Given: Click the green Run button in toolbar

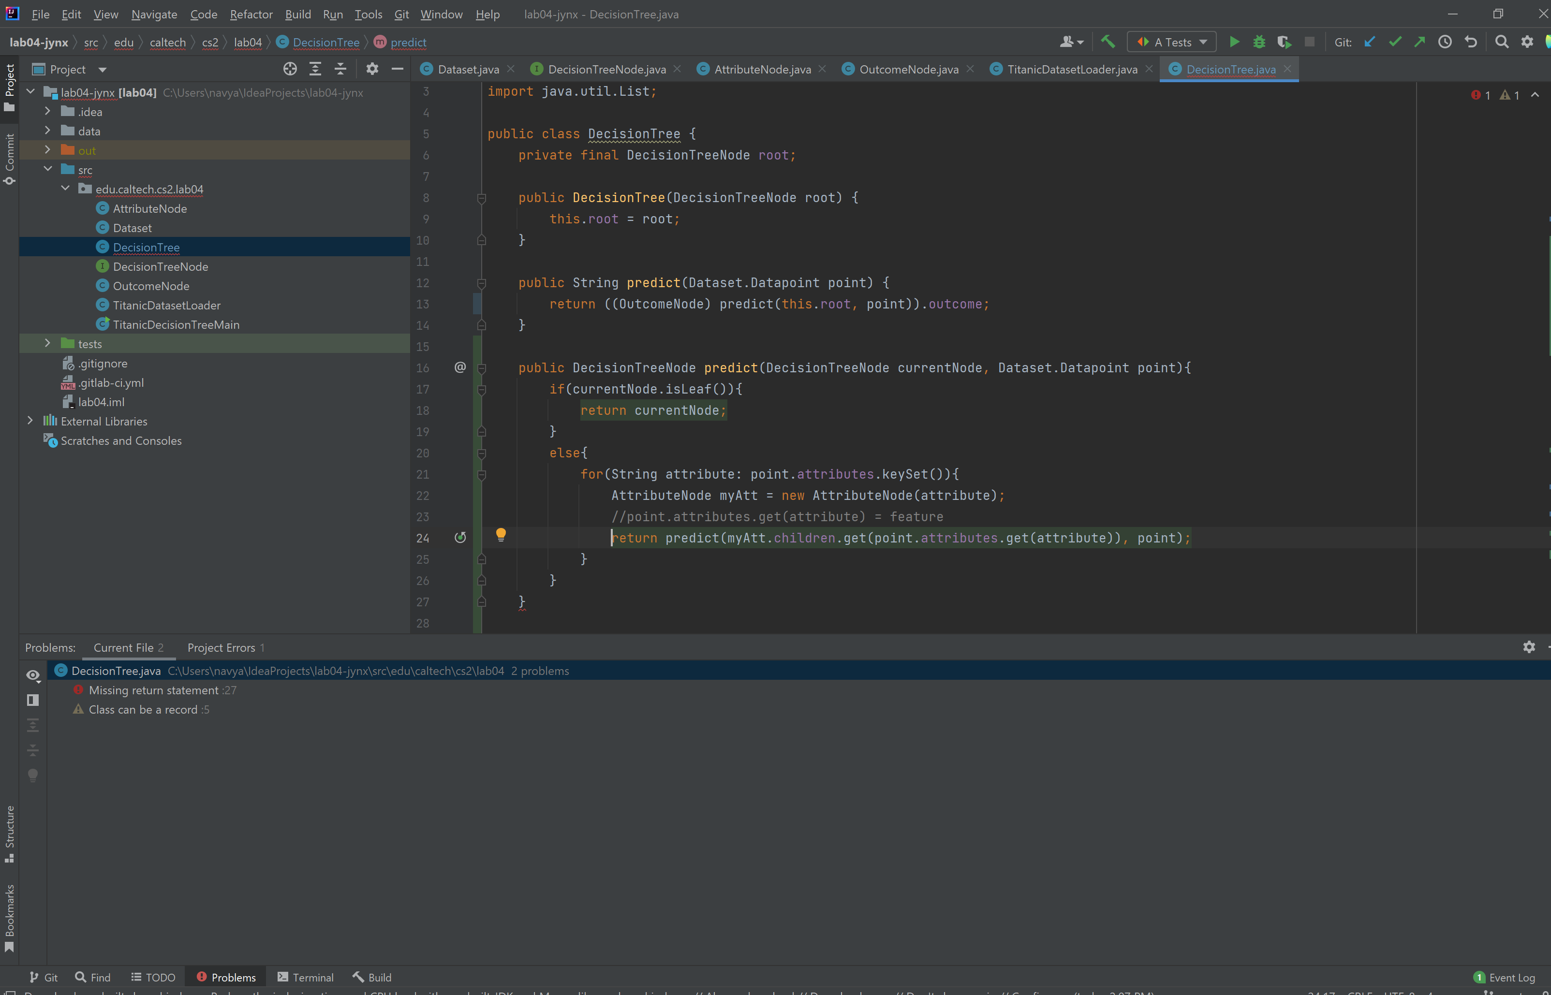Looking at the screenshot, I should coord(1234,42).
